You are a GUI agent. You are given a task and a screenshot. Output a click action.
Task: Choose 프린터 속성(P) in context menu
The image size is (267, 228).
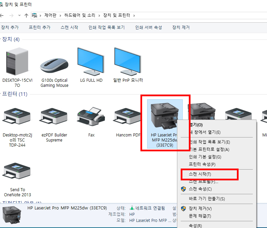tap(217, 164)
